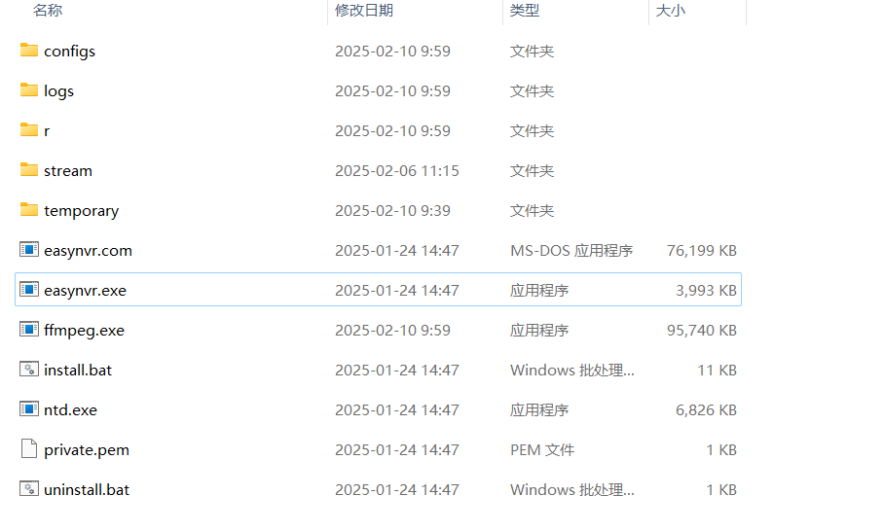Select the file name ffmpeg.exe
The width and height of the screenshot is (884, 531).
tap(84, 331)
